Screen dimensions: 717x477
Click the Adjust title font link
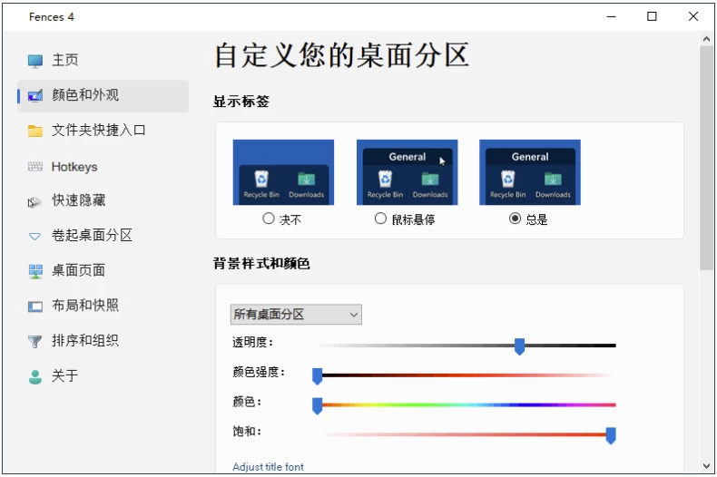pos(269,467)
